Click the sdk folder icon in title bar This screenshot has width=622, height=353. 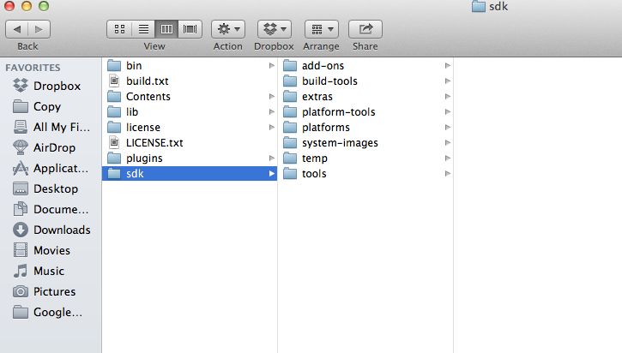point(479,6)
